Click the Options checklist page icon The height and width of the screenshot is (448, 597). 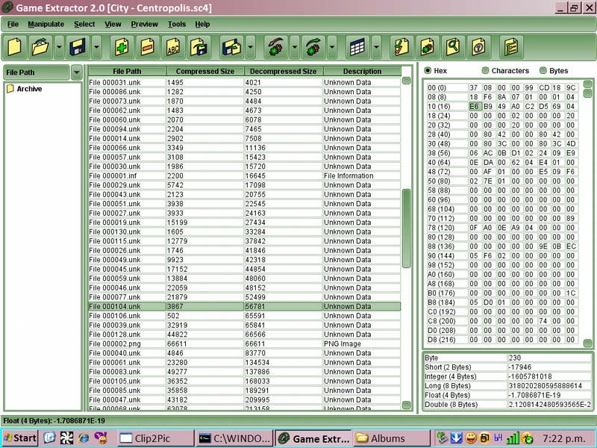coord(511,47)
